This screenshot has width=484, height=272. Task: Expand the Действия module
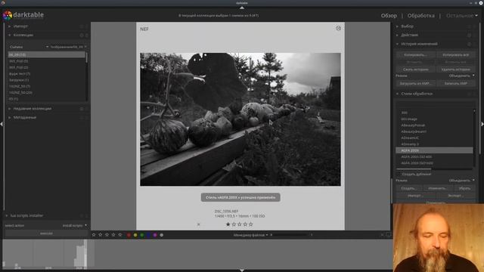pos(397,36)
